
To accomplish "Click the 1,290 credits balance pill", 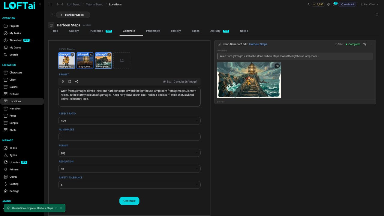I will click(x=318, y=4).
